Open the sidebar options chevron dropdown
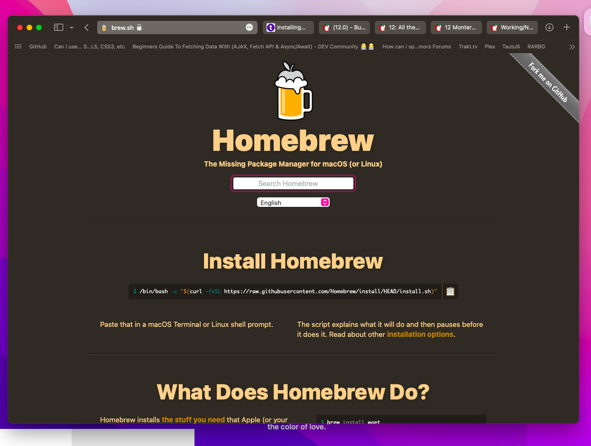The height and width of the screenshot is (446, 591). 72,28
